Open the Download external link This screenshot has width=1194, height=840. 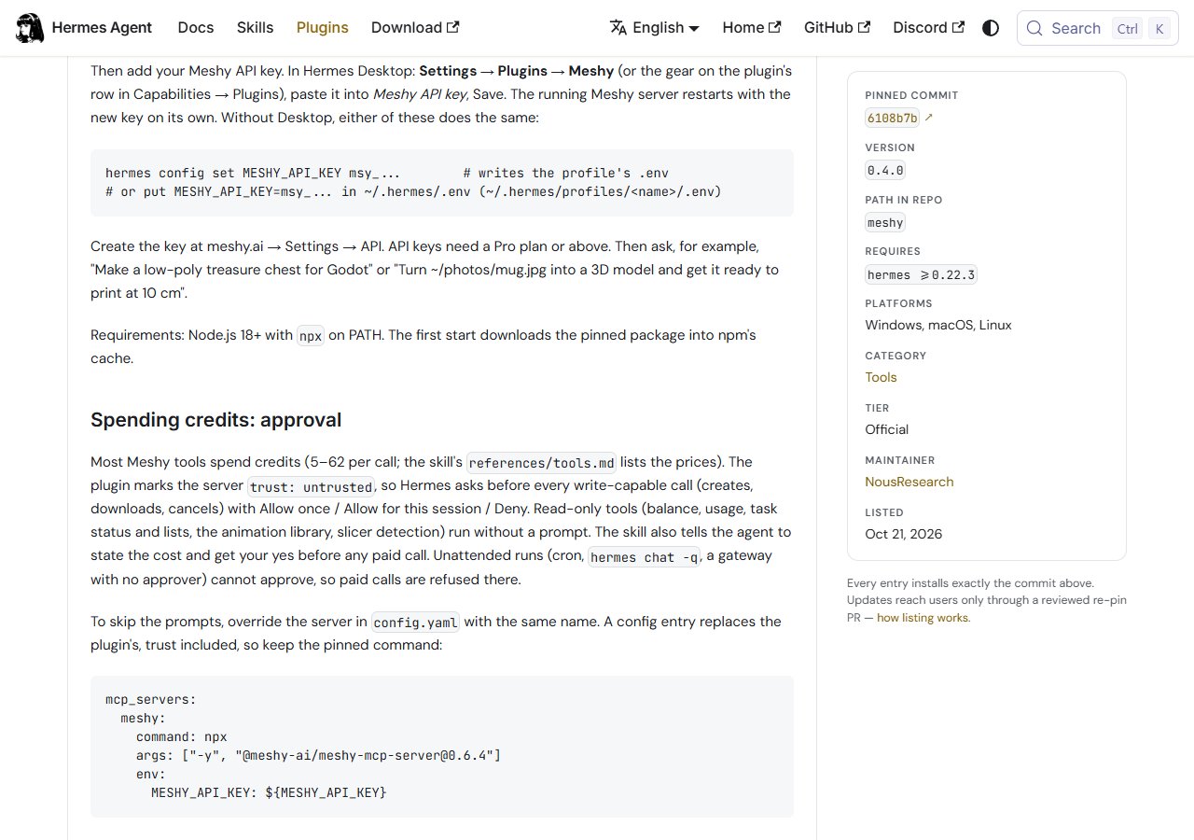[x=415, y=28]
